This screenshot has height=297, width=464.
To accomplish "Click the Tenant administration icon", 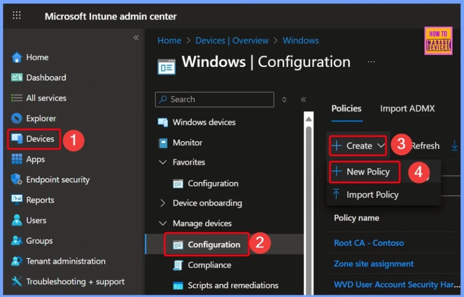I will 17,261.
